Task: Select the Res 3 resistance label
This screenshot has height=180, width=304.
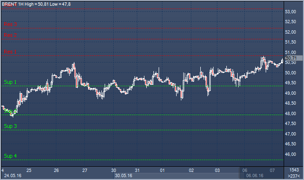Action: click(10, 24)
